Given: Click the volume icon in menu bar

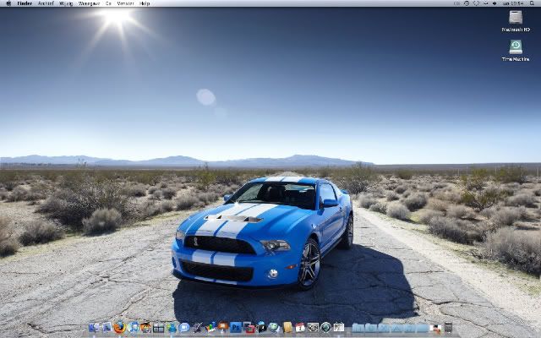Looking at the screenshot, I should tap(495, 3).
